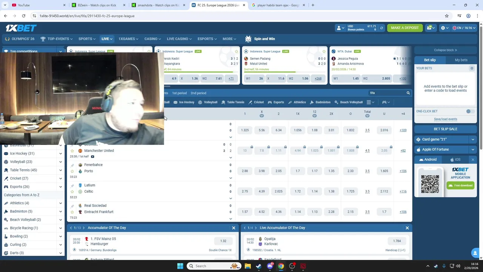Favorite the Semen Padang Super League card star
Screen dimensions: 483x272
coord(324,51)
